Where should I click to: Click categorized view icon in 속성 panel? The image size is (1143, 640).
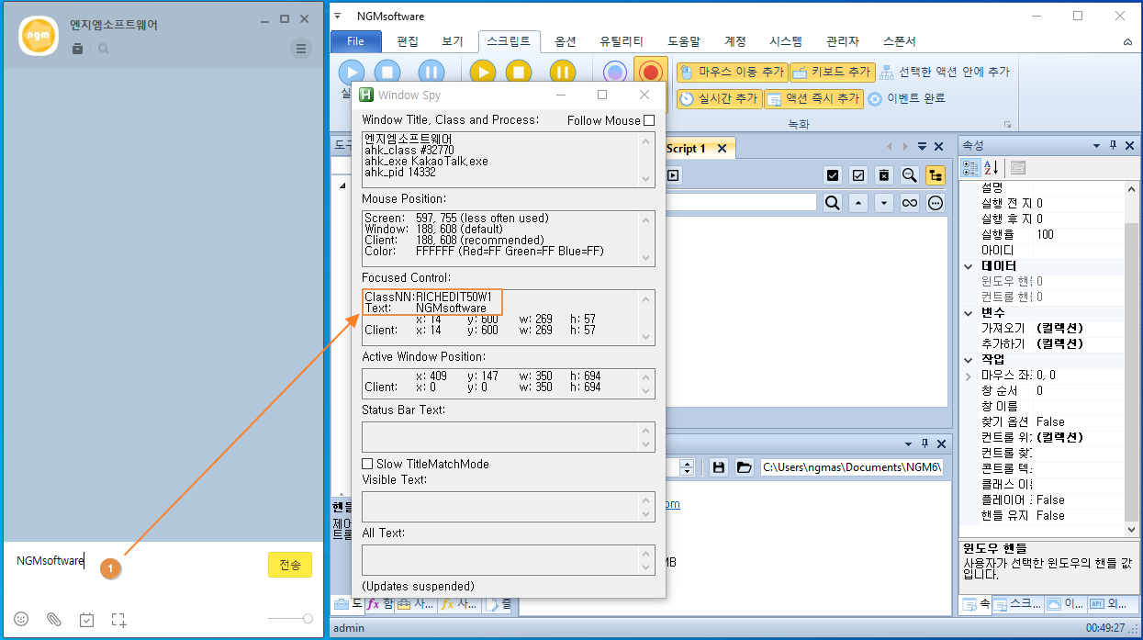click(970, 167)
